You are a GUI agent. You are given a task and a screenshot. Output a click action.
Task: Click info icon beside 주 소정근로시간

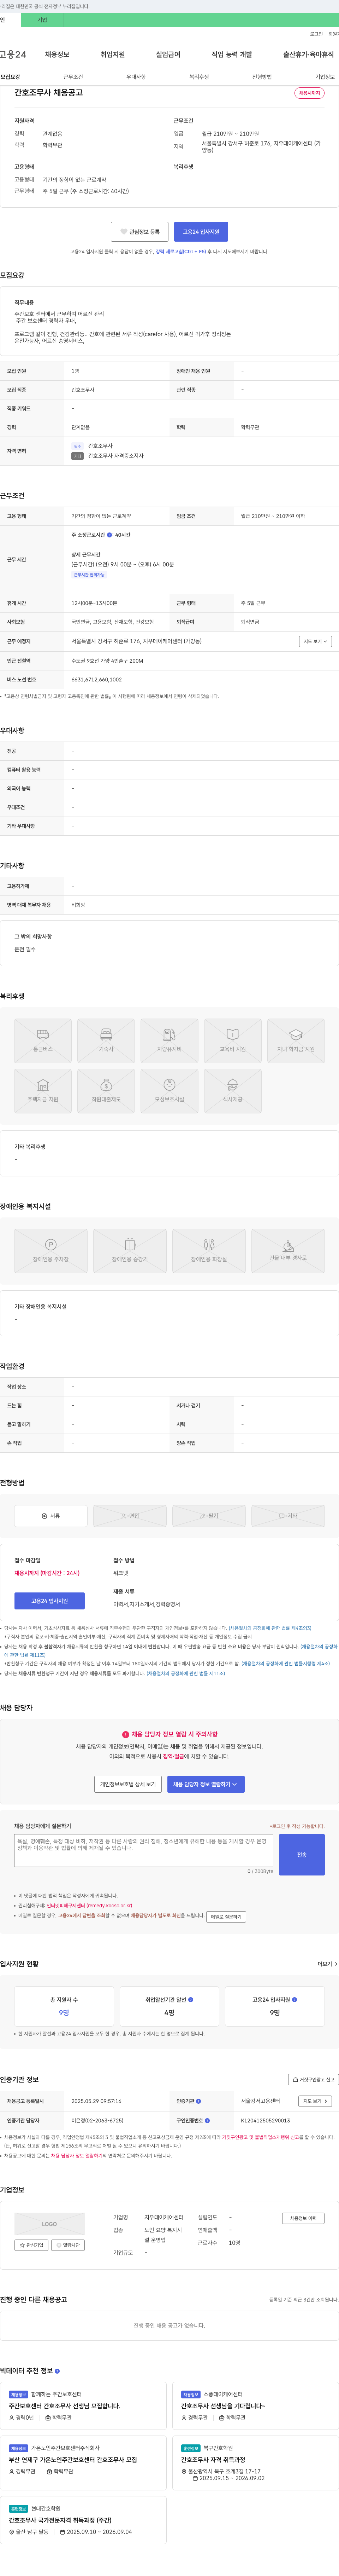110,535
